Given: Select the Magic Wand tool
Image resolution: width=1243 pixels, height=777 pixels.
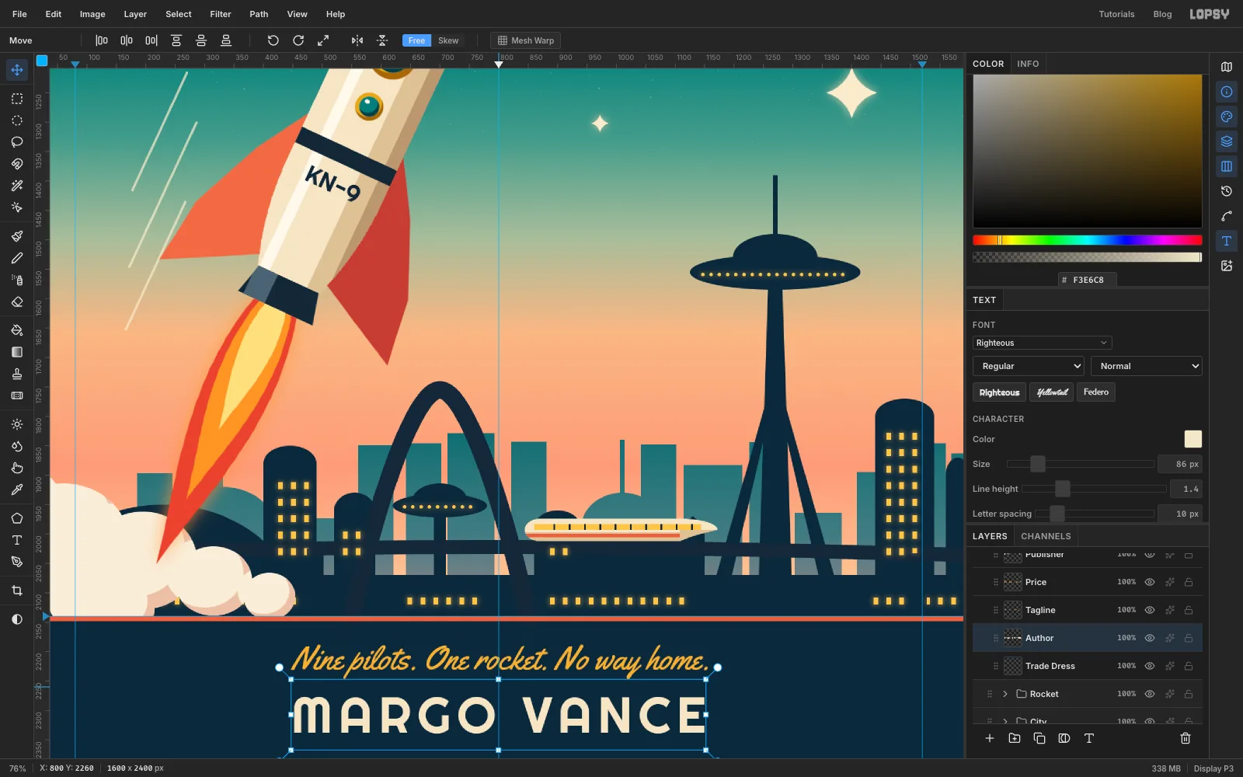Looking at the screenshot, I should tap(17, 186).
